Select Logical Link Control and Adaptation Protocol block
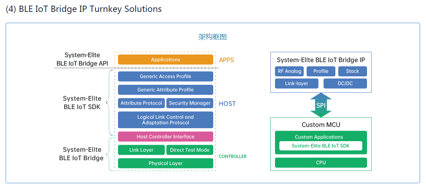The image size is (426, 186). (165, 120)
